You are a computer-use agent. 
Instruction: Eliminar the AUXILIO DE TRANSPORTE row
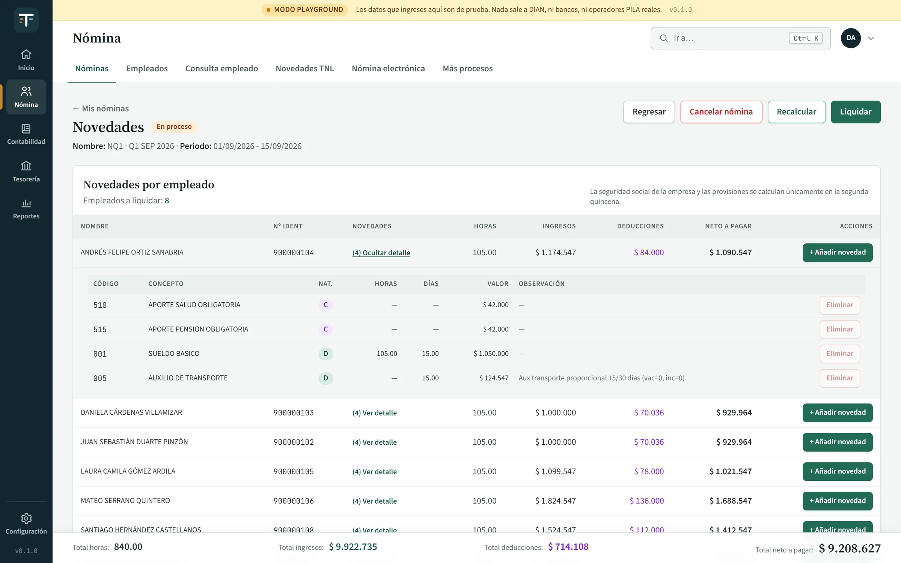840,378
